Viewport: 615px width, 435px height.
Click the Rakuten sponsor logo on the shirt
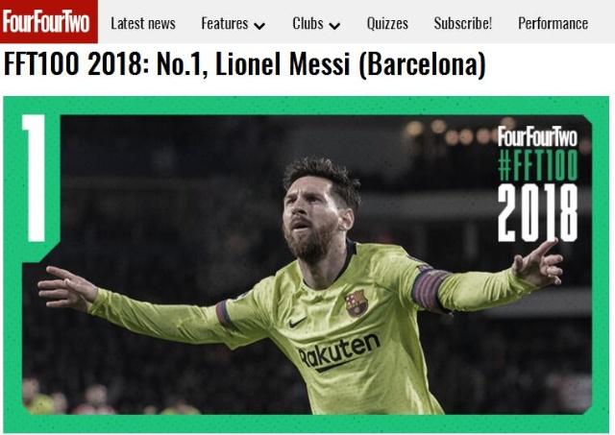point(339,352)
